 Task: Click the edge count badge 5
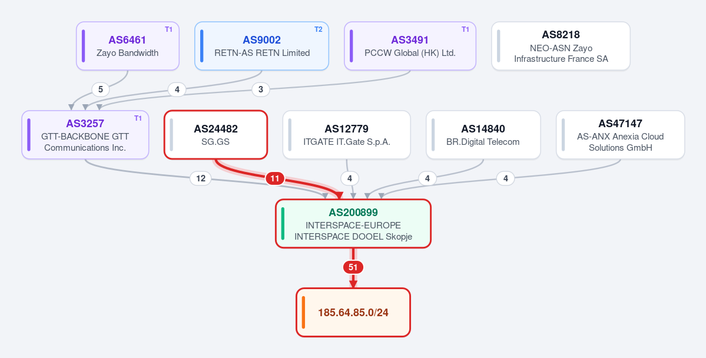click(x=101, y=89)
